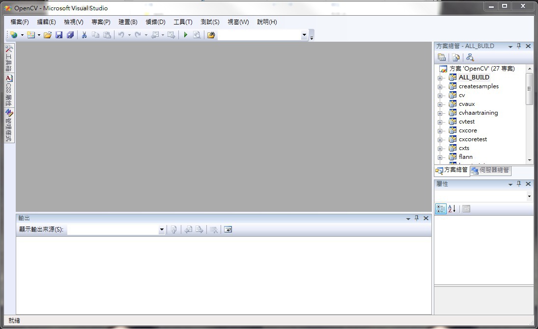Click the Undo arrow icon
This screenshot has width=538, height=329.
pyautogui.click(x=121, y=35)
